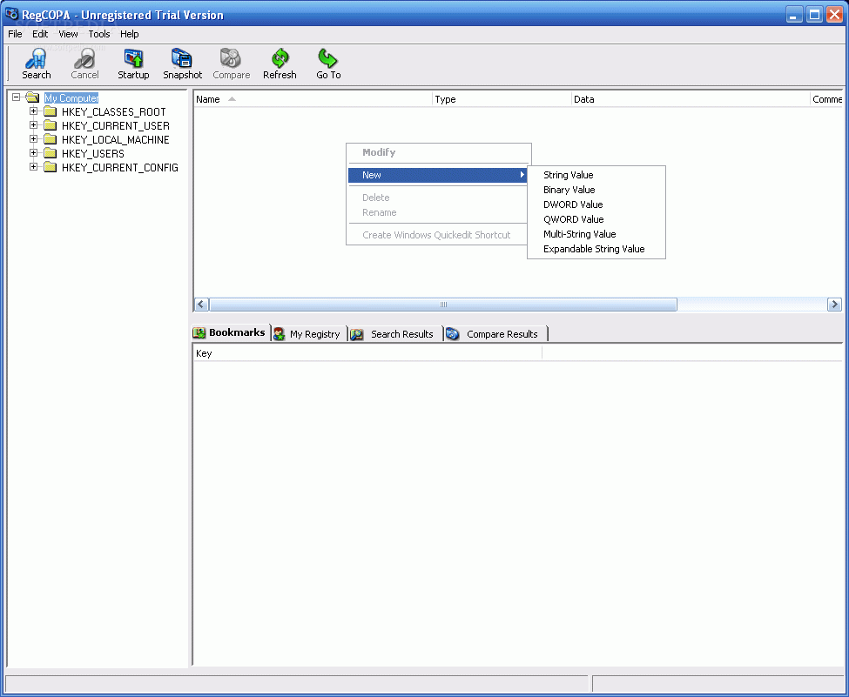
Task: Click the Modify context menu entry
Action: pyautogui.click(x=439, y=152)
